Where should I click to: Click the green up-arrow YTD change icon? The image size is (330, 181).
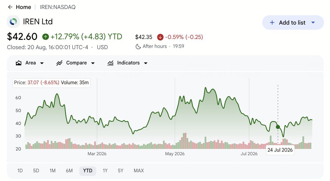[46, 37]
